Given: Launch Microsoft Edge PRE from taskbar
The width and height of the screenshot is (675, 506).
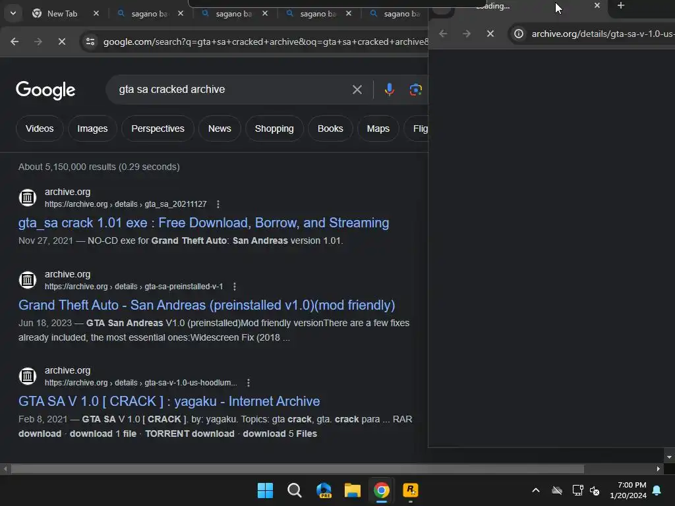Looking at the screenshot, I should pyautogui.click(x=324, y=490).
